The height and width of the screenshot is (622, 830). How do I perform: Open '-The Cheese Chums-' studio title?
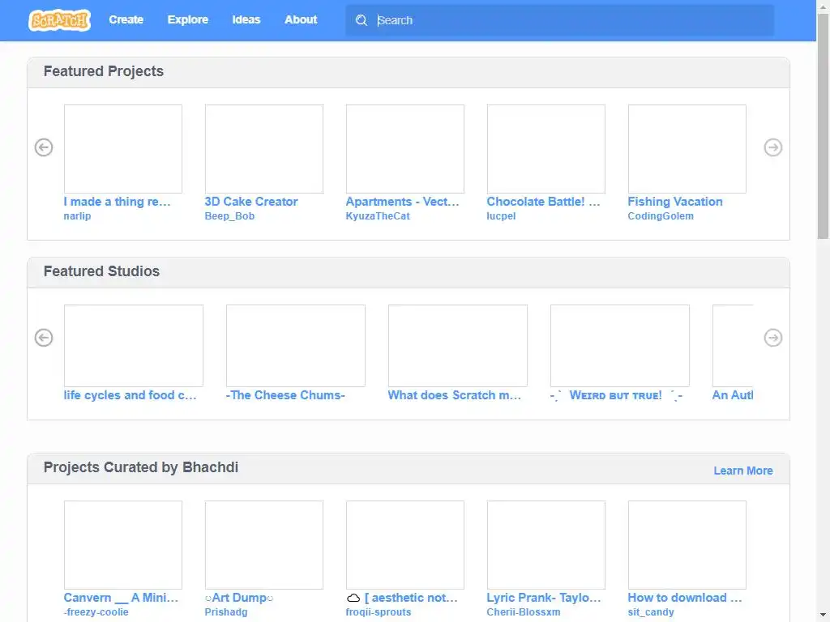(x=285, y=395)
